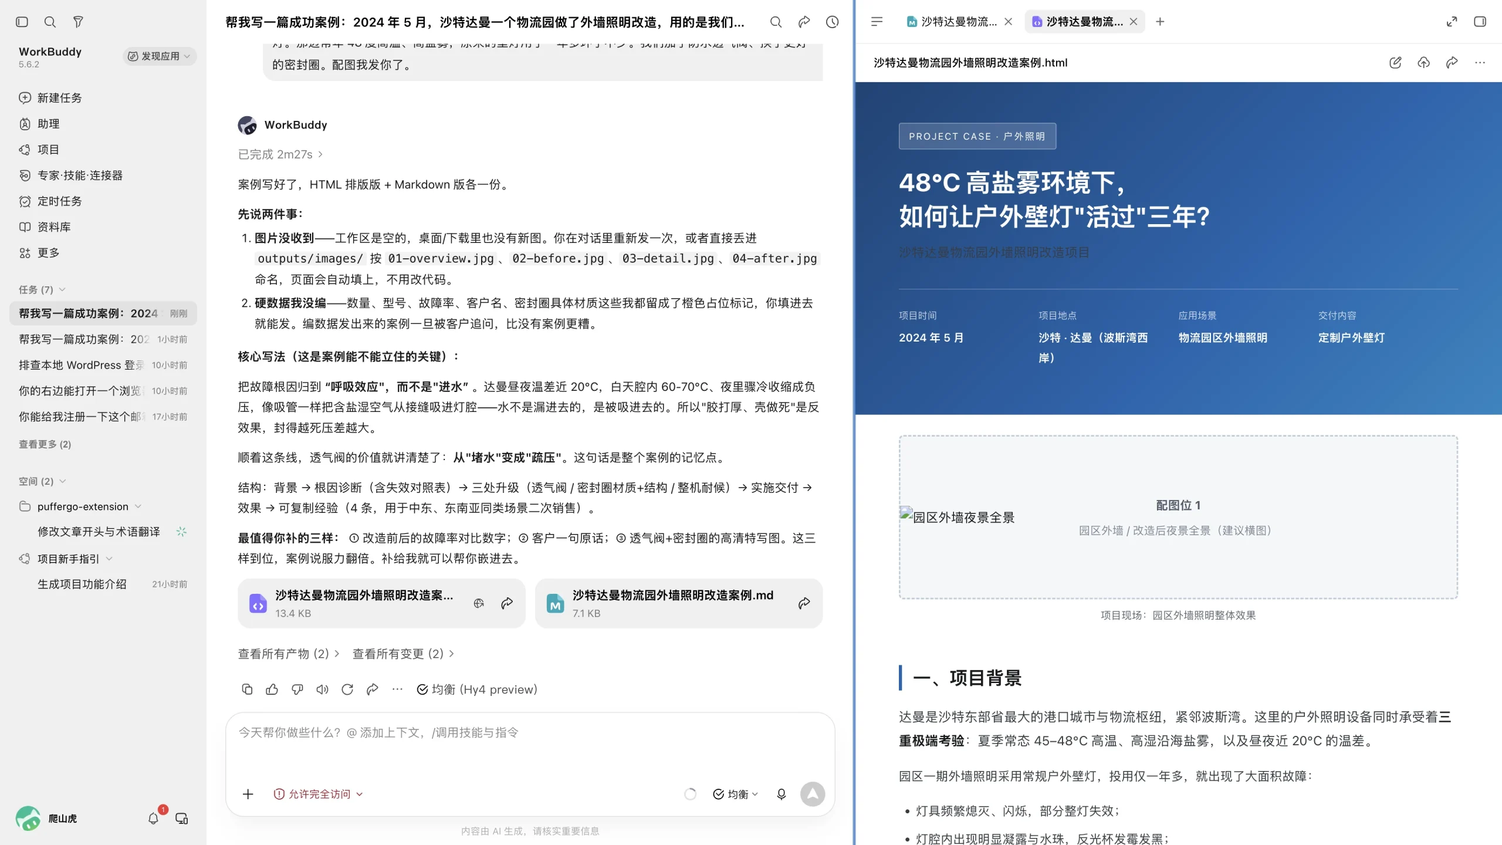
Task: Collapse the 空间 (2) section
Action: click(x=42, y=481)
